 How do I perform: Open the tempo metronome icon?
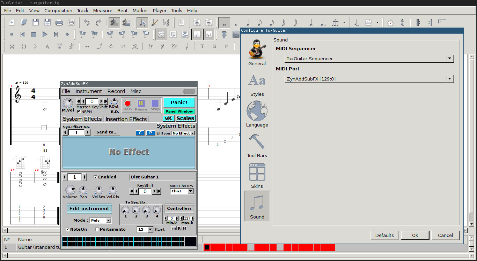(390, 23)
